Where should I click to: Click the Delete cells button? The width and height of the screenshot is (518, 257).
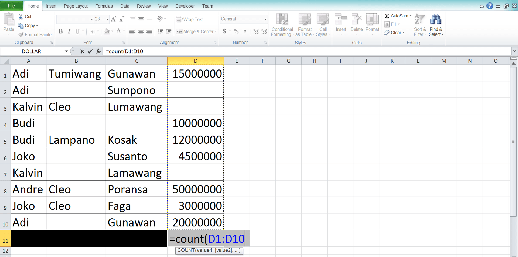click(356, 25)
